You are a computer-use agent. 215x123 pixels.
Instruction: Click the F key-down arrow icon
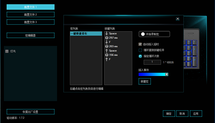click(107, 42)
